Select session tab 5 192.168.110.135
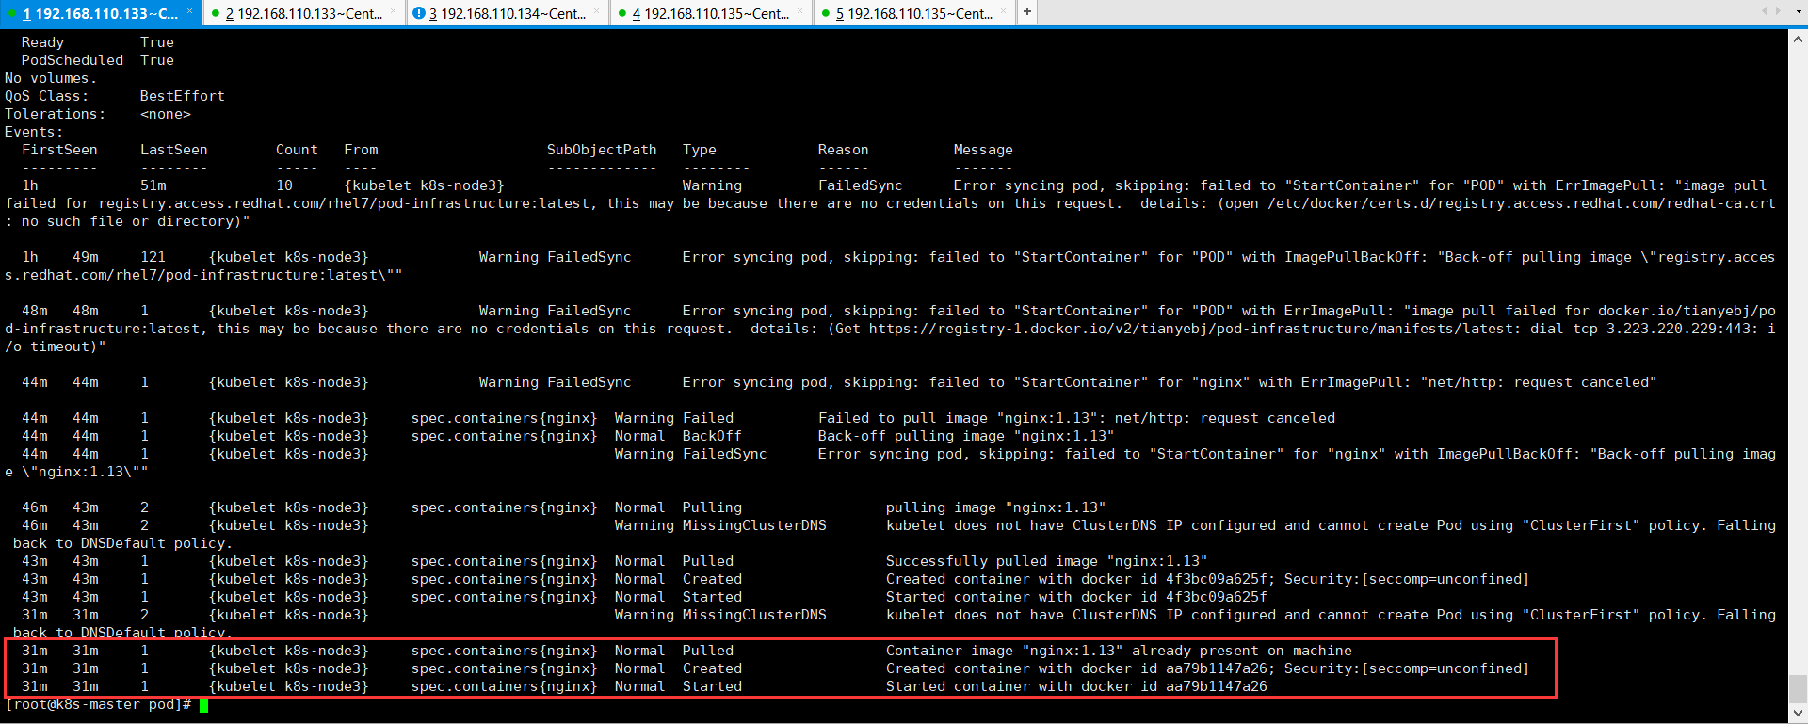1808x724 pixels. (913, 13)
